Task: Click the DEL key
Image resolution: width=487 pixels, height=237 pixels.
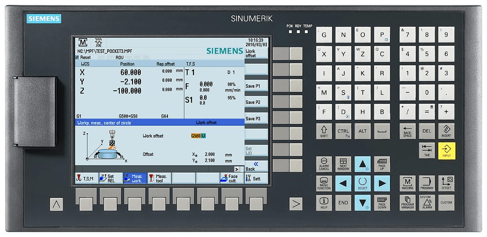Action: pyautogui.click(x=427, y=131)
